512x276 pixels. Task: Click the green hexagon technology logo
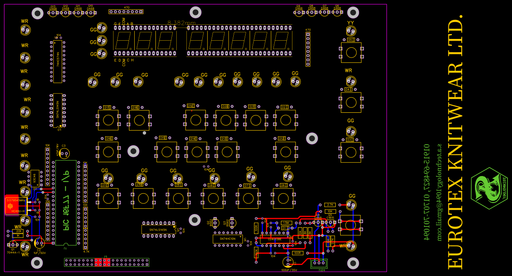(489, 188)
